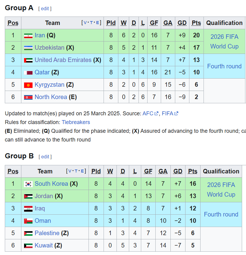Click Group A's 2026 FIFA World Cup link

pyautogui.click(x=224, y=42)
